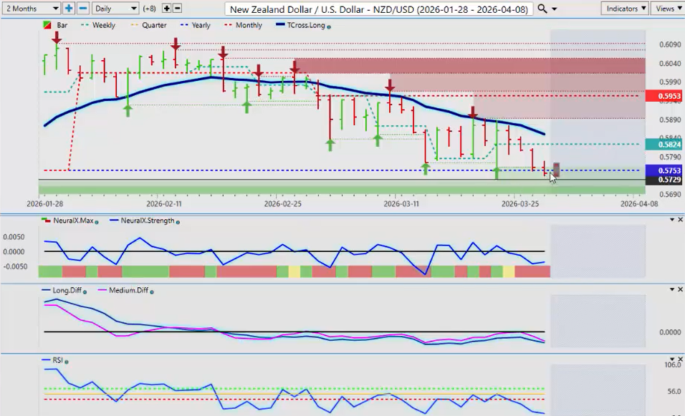This screenshot has height=416, width=685.
Task: Click the NZD/USD symbol title field
Action: click(380, 9)
